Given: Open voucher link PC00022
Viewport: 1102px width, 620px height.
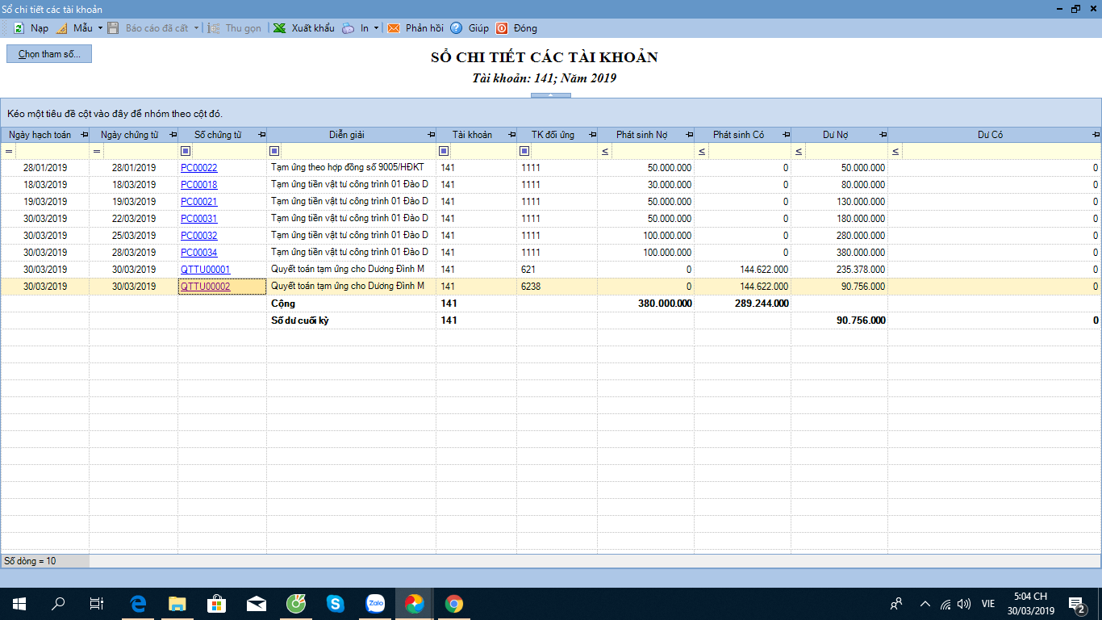Looking at the screenshot, I should click(198, 168).
